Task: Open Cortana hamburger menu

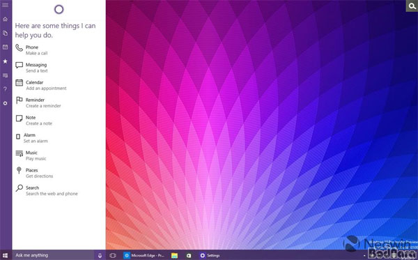Action: coord(5,5)
